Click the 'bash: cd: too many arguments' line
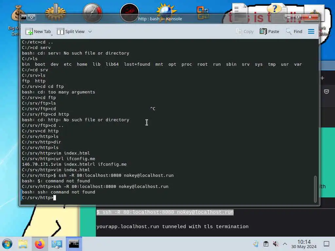Screen dimensions: 335x251 coord(58,92)
